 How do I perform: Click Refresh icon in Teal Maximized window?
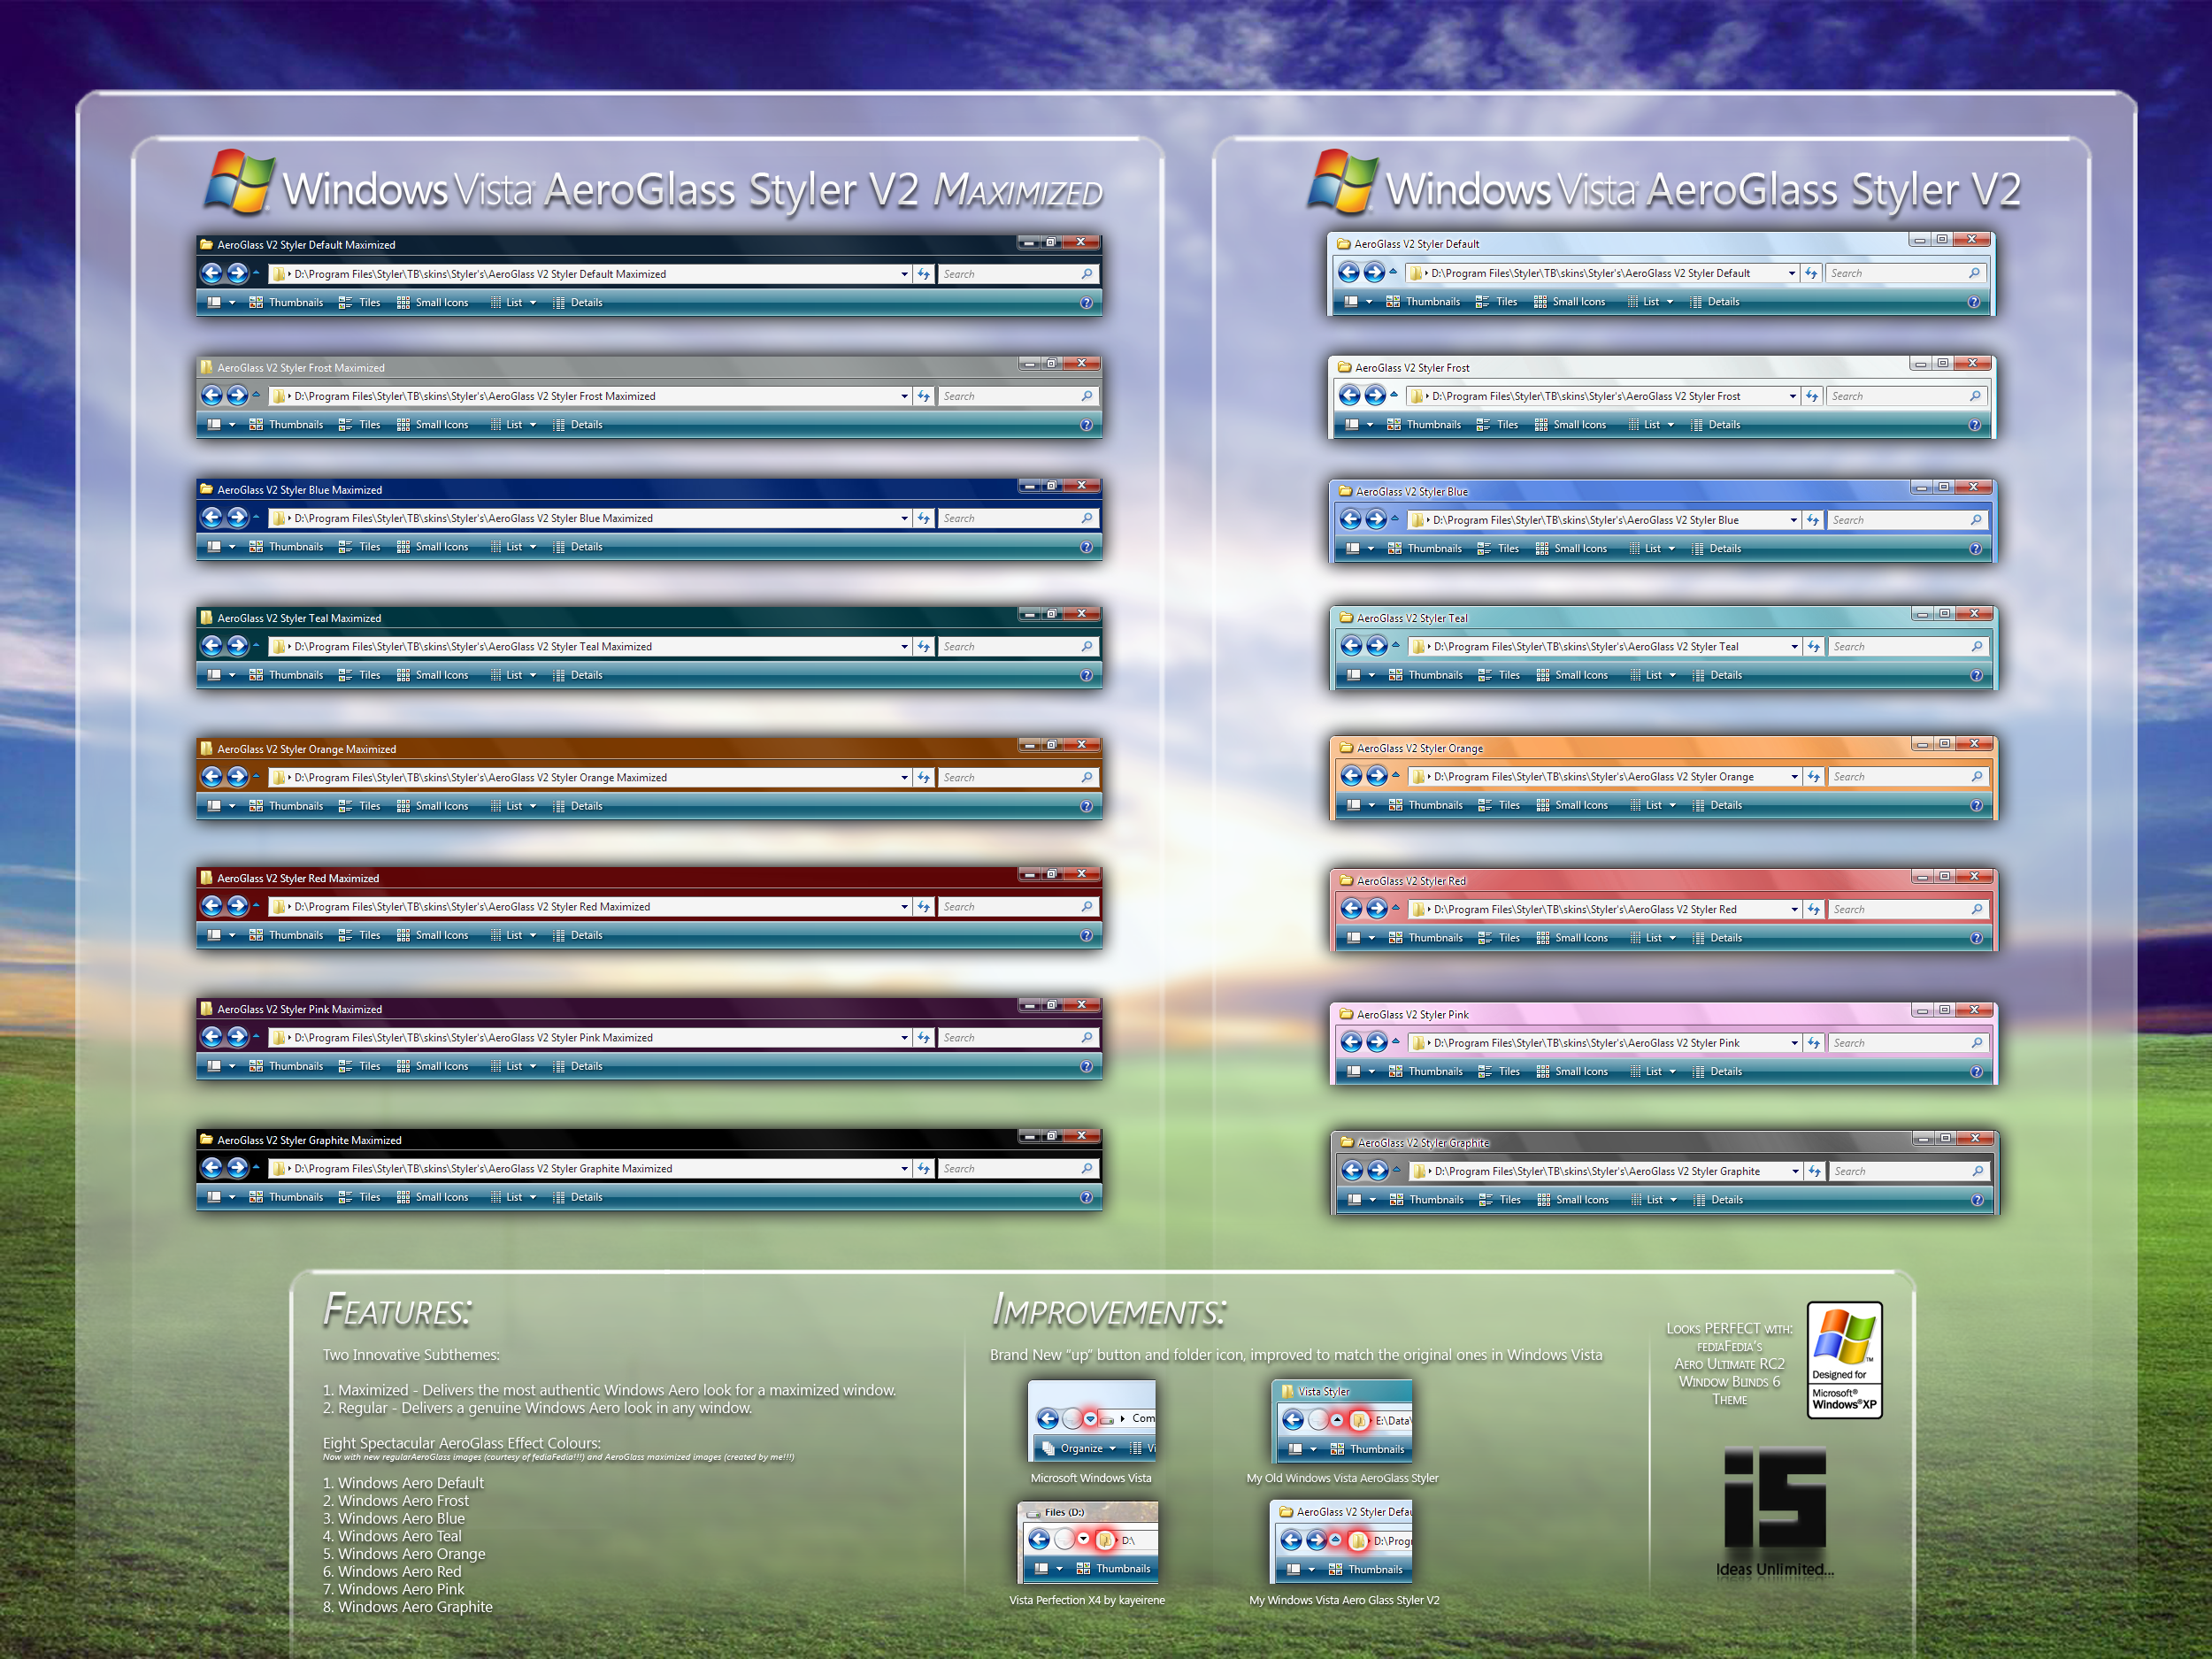pyautogui.click(x=924, y=647)
